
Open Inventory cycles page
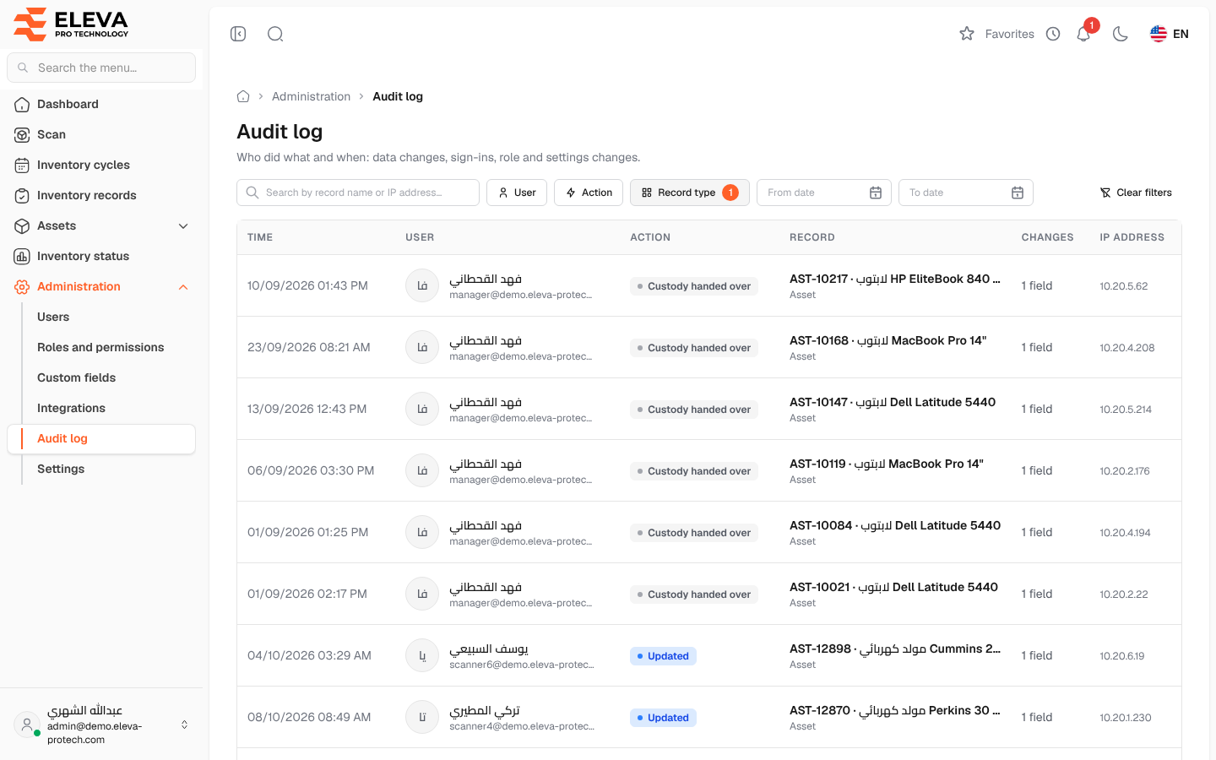pos(101,165)
